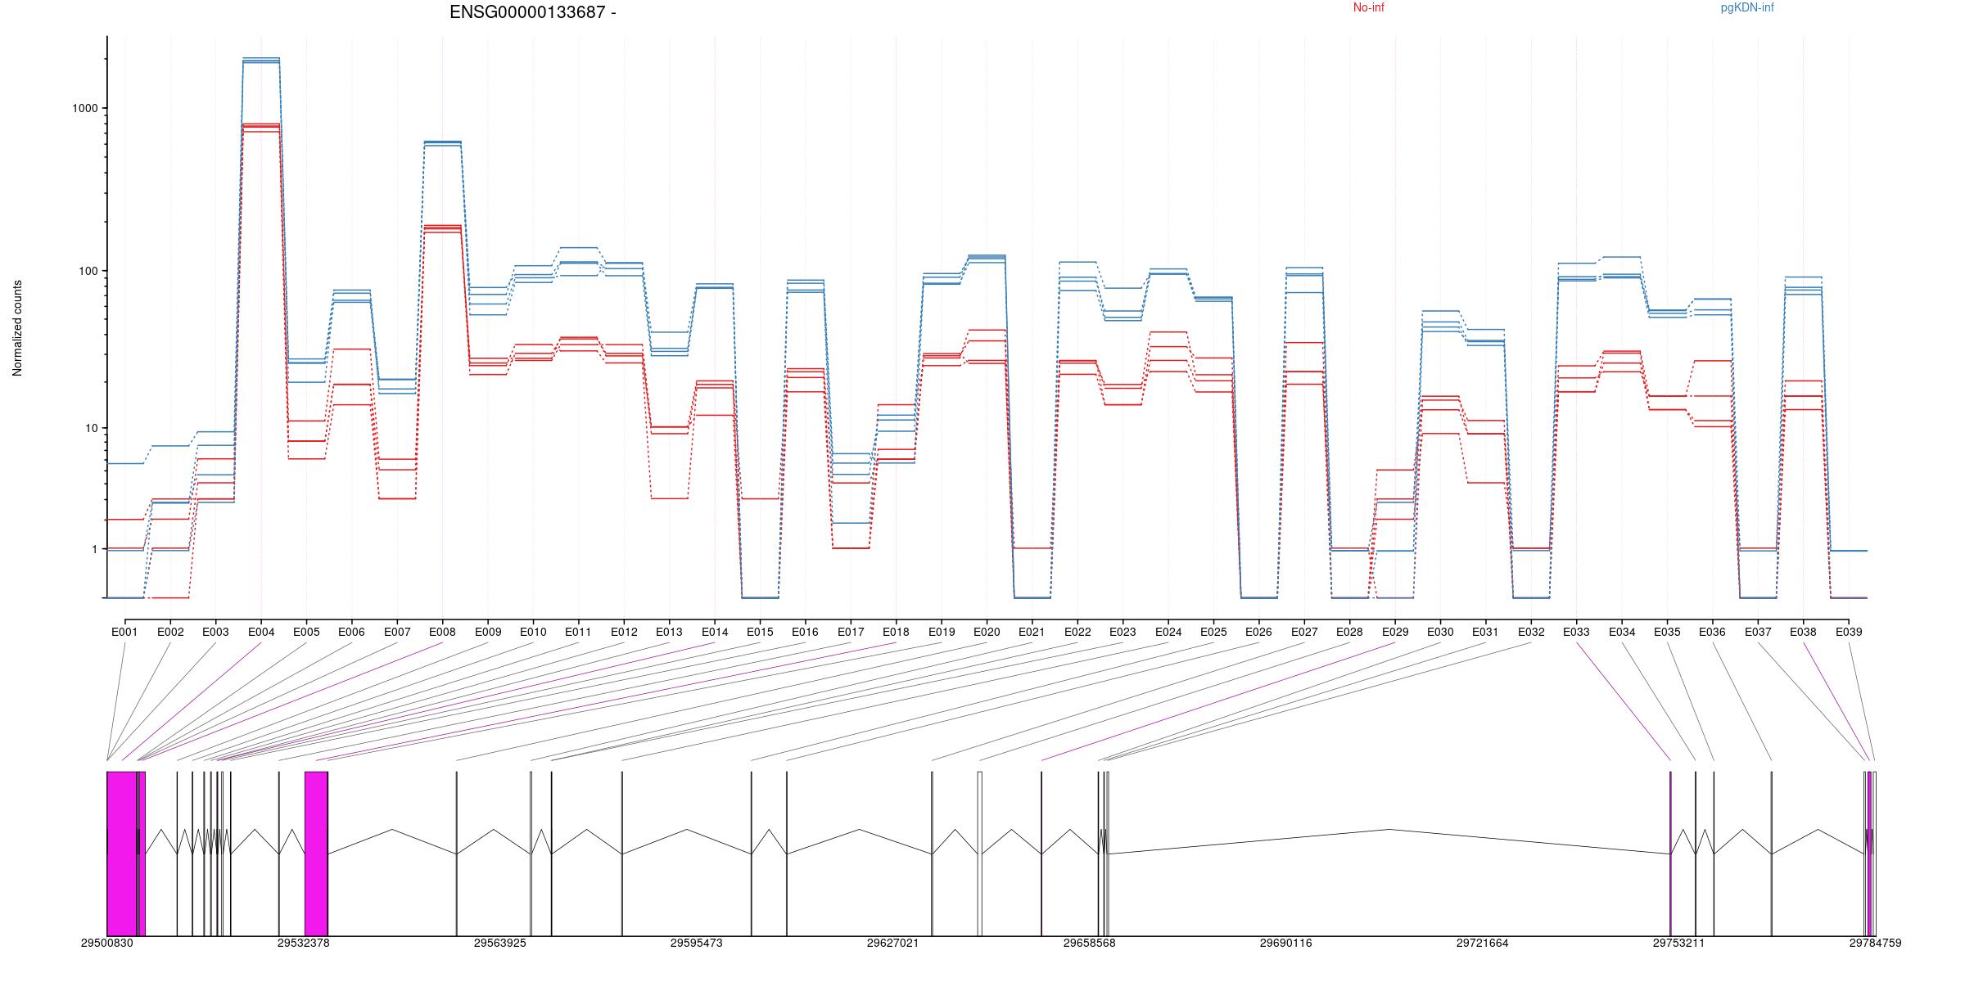This screenshot has width=1965, height=982.
Task: Select exon label E034
Action: (x=1622, y=632)
